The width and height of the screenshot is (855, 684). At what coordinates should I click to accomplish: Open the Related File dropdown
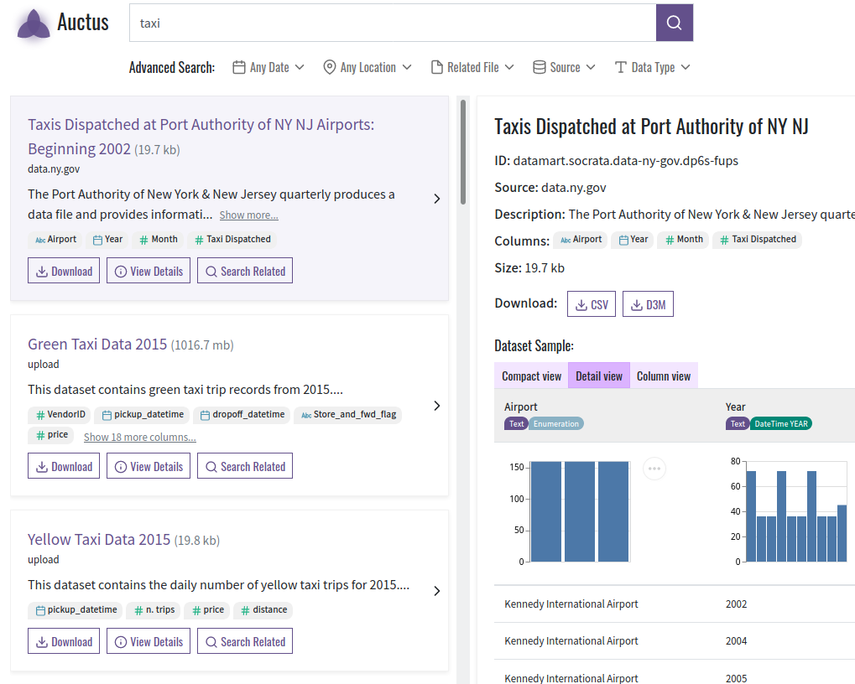coord(472,67)
